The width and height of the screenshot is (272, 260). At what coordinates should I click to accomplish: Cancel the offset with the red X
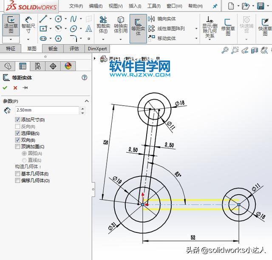(x=15, y=88)
